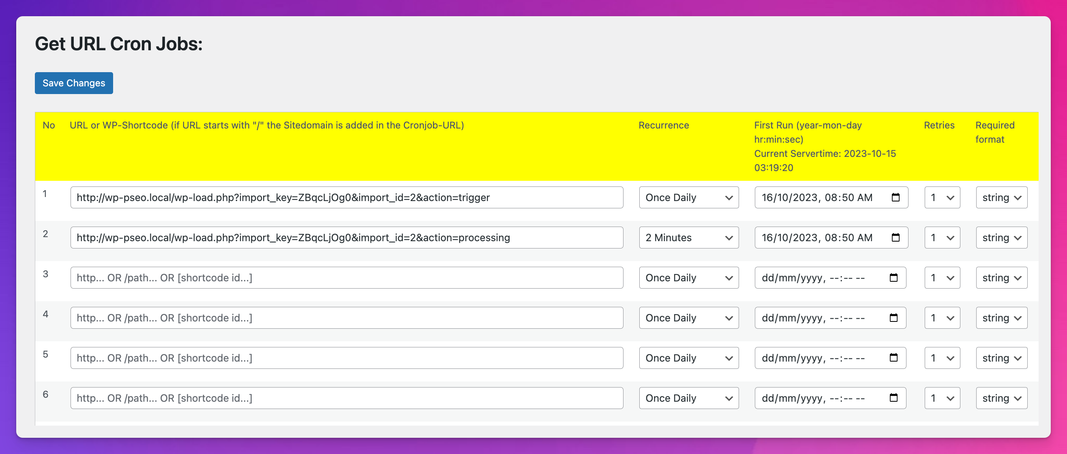Open Recurrence dropdown in row 3

pos(689,278)
